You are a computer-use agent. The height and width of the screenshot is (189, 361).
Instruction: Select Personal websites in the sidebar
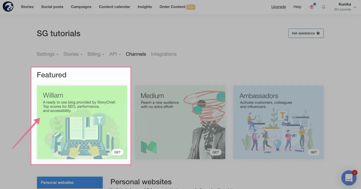70,182
